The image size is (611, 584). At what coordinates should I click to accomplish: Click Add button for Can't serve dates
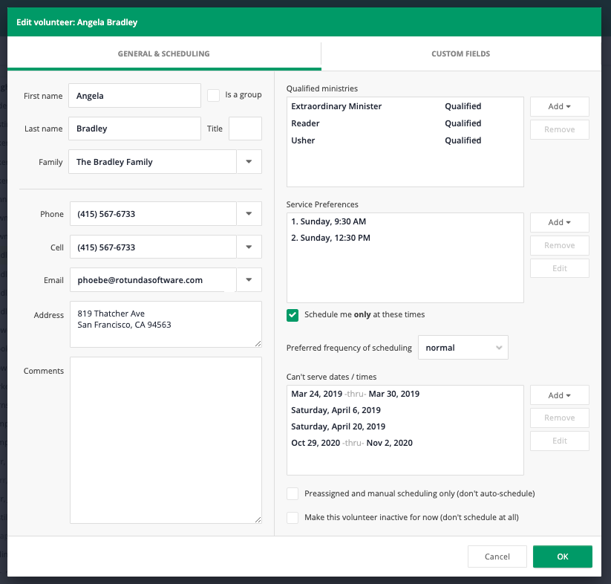(x=559, y=395)
